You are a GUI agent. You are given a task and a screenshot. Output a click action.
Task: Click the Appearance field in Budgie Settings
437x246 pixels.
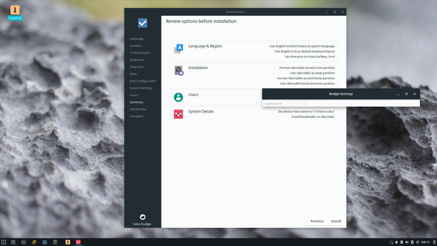[x=284, y=103]
